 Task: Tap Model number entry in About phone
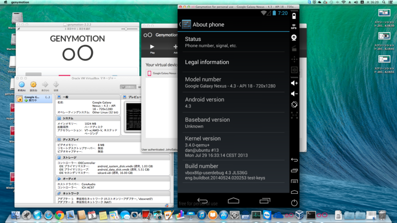point(233,82)
